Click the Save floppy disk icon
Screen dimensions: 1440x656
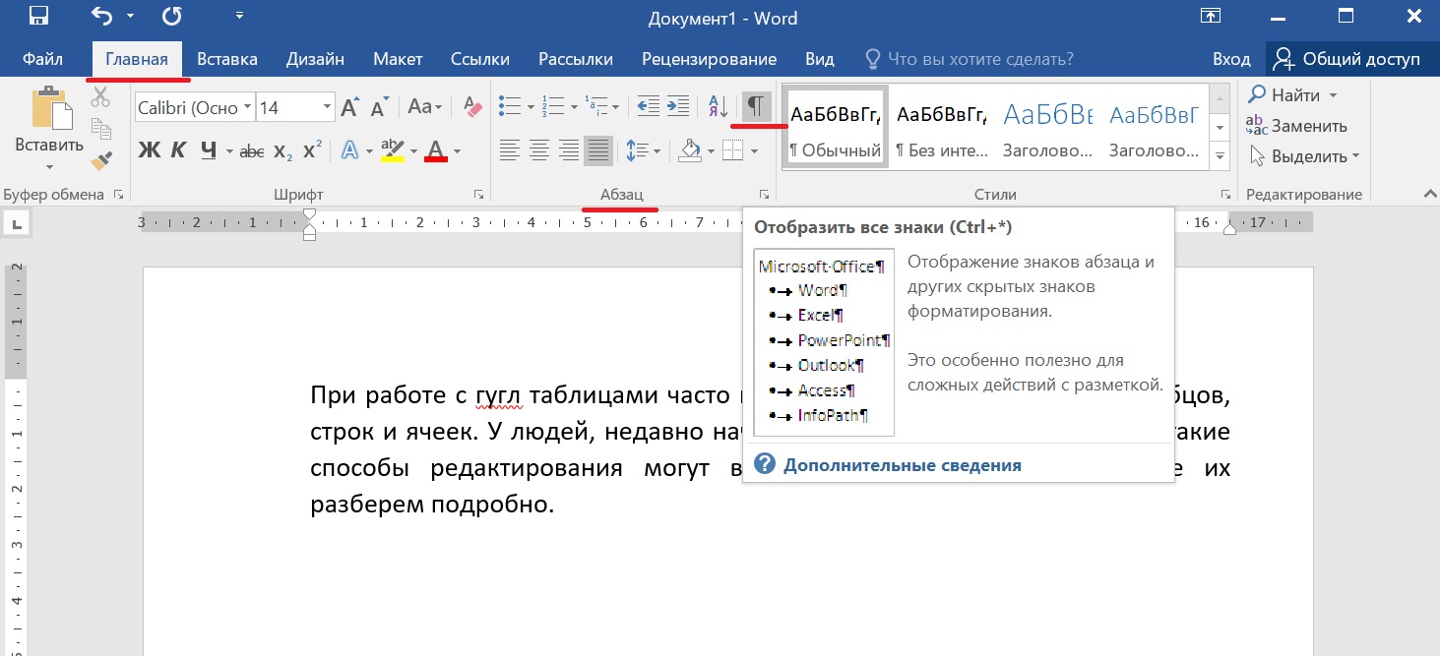pos(39,17)
